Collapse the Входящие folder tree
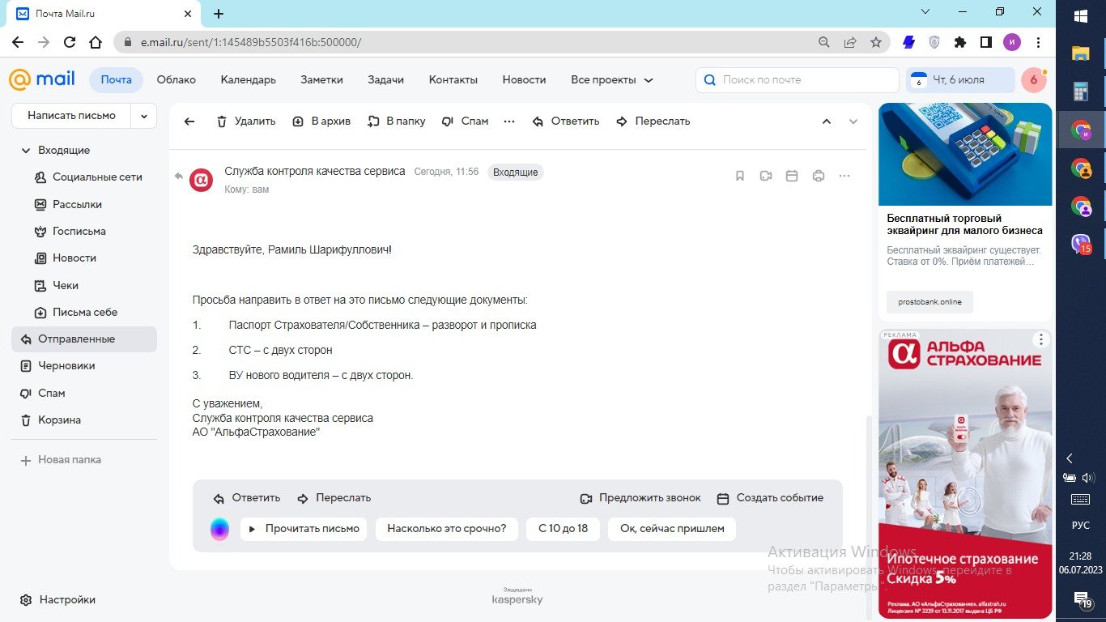This screenshot has width=1106, height=622. click(26, 151)
